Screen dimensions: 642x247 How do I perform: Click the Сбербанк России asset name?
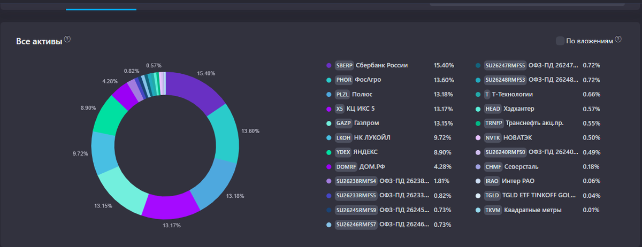pos(381,65)
